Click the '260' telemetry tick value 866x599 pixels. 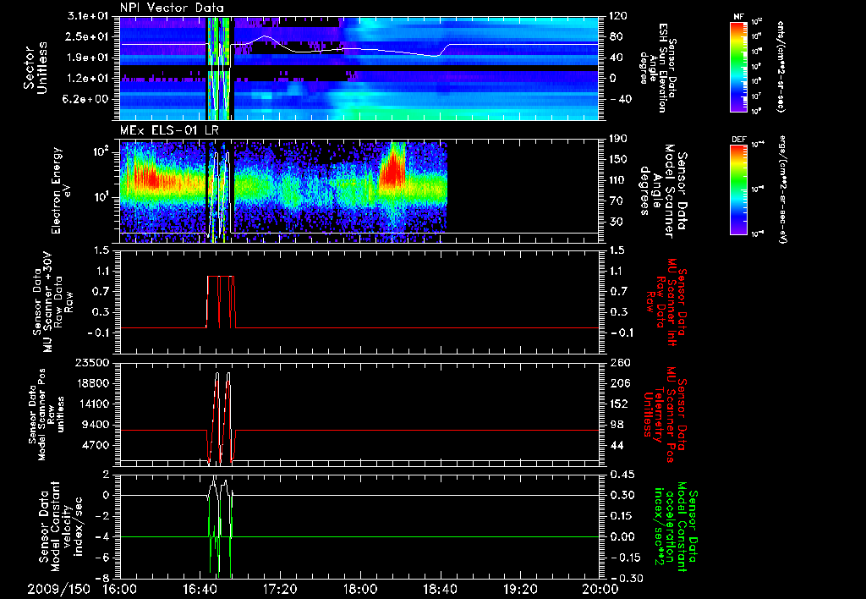tap(619, 362)
